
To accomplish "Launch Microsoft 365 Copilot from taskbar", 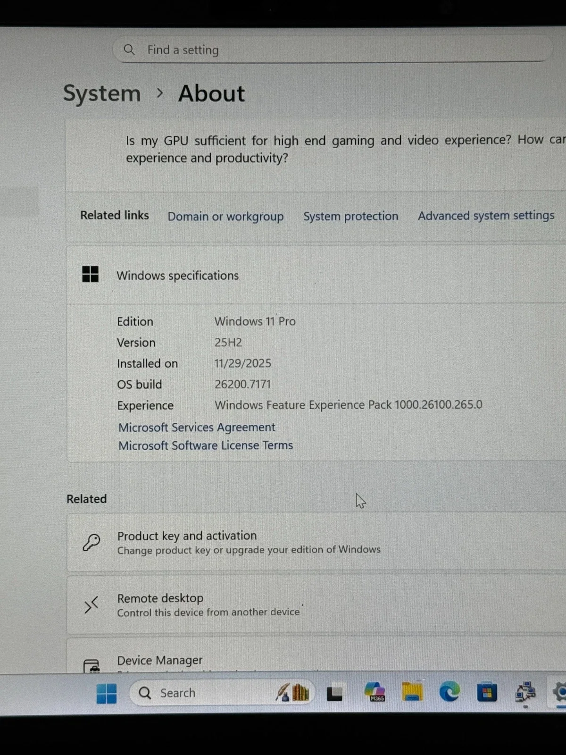I will (x=375, y=692).
